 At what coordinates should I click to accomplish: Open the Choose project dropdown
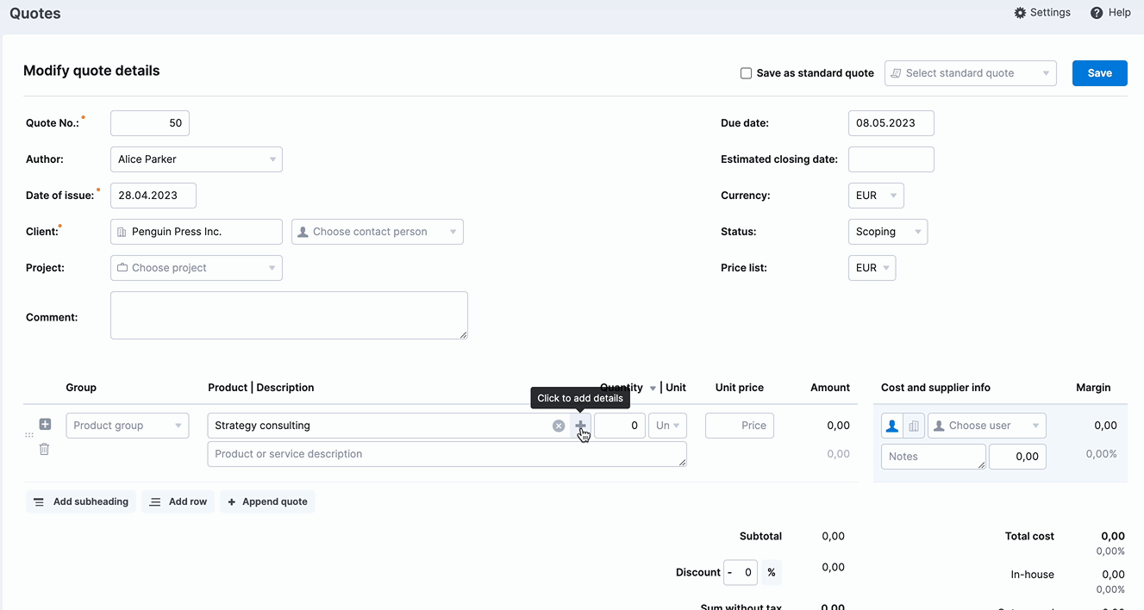coord(197,268)
